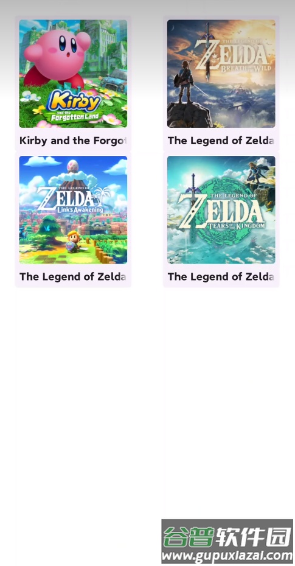Tap small Link with shield on the path
The image size is (295, 566).
pos(74,241)
